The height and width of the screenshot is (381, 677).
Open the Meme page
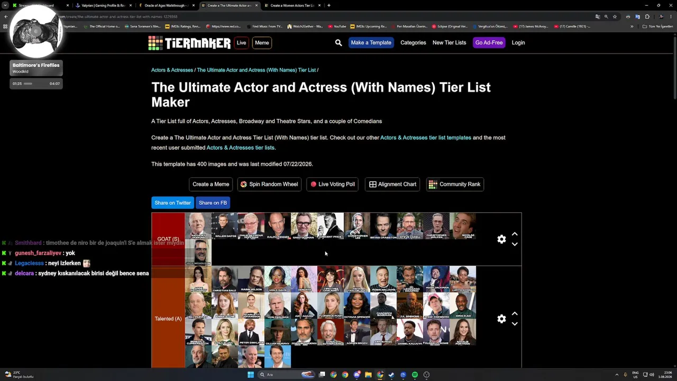click(262, 43)
